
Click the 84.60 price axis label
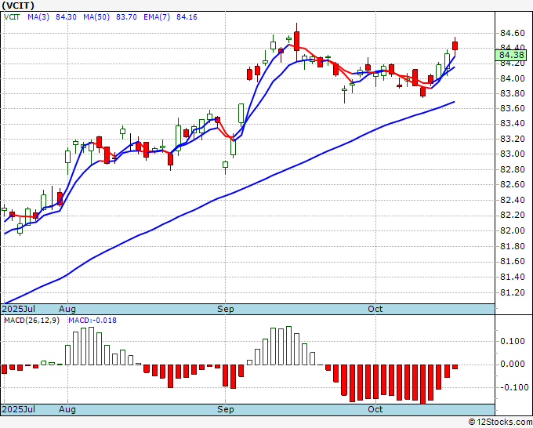click(x=513, y=34)
